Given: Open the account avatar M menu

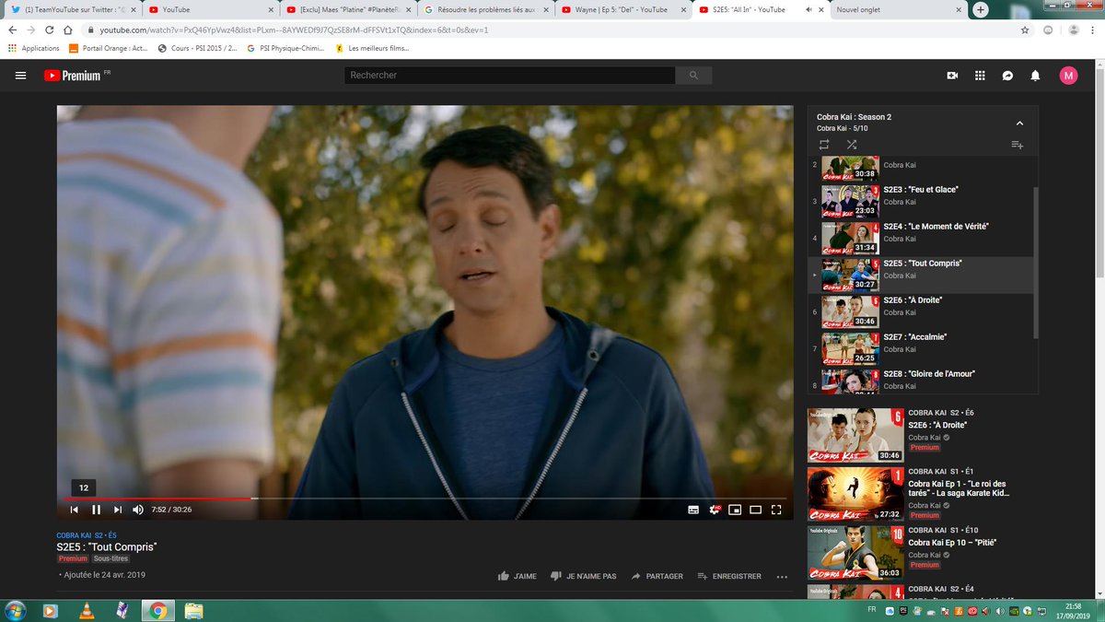Looking at the screenshot, I should (x=1068, y=76).
